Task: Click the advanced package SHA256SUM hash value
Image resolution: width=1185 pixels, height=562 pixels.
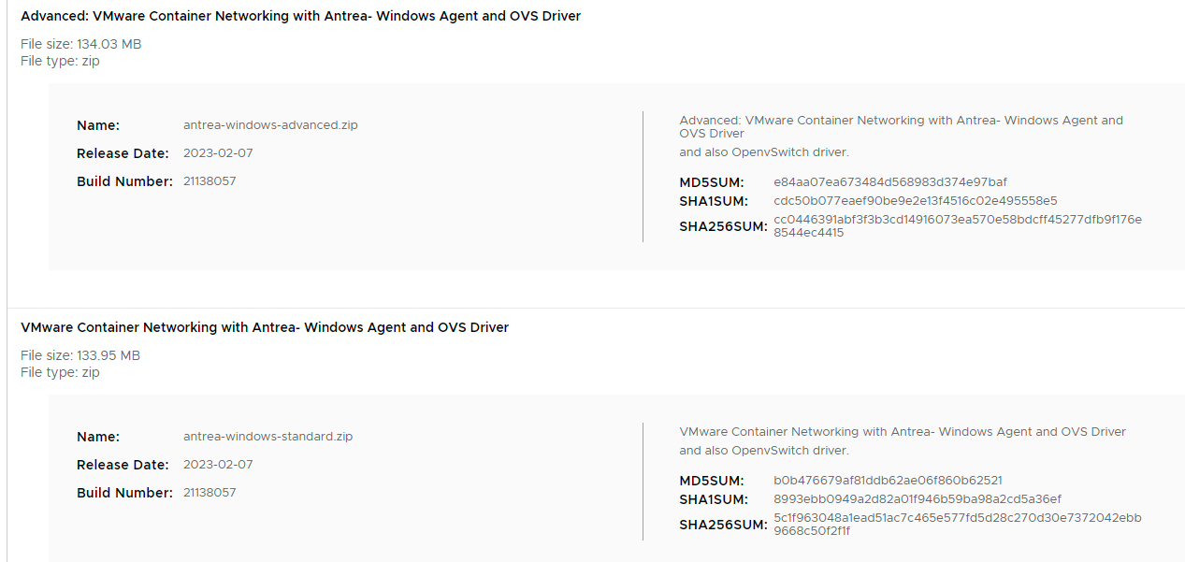Action: [x=957, y=225]
